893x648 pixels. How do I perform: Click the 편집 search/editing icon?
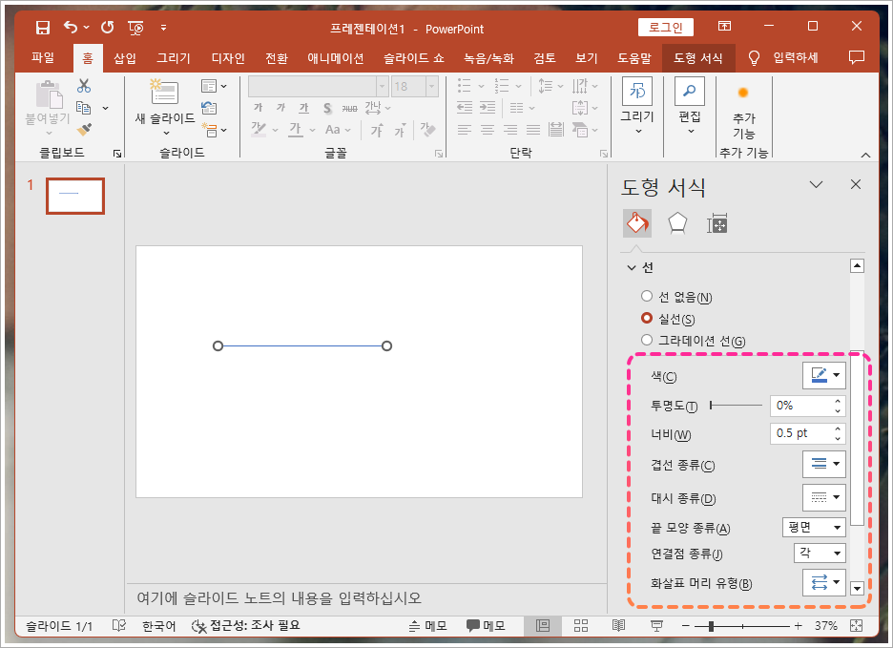[x=689, y=92]
